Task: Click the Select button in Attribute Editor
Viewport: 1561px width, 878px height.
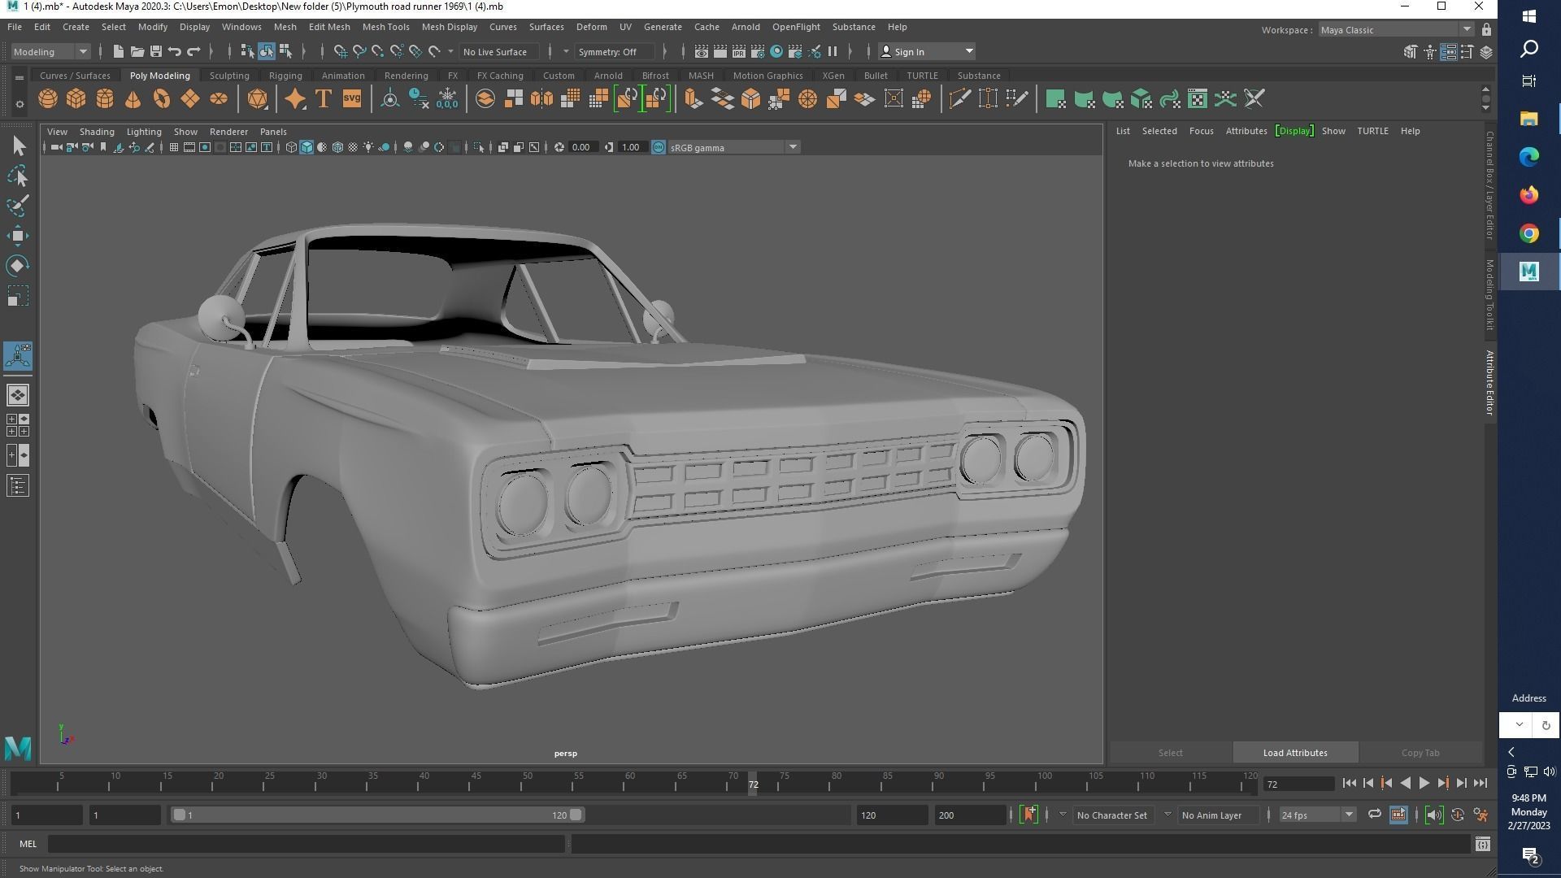Action: 1170,753
